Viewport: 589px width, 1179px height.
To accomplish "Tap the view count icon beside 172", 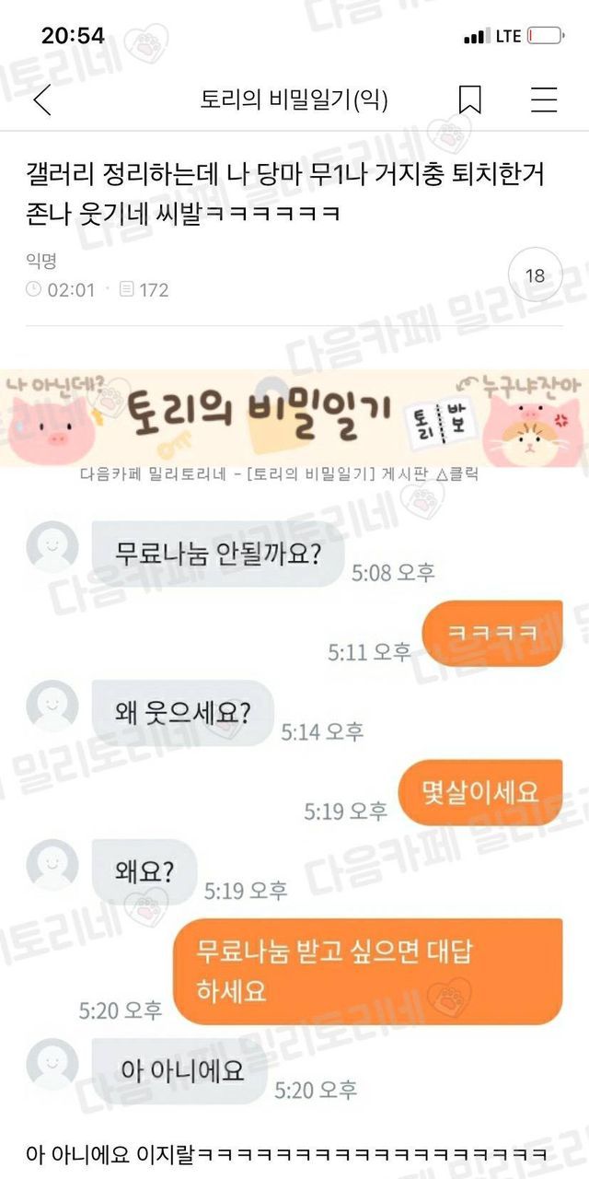I will 127,289.
